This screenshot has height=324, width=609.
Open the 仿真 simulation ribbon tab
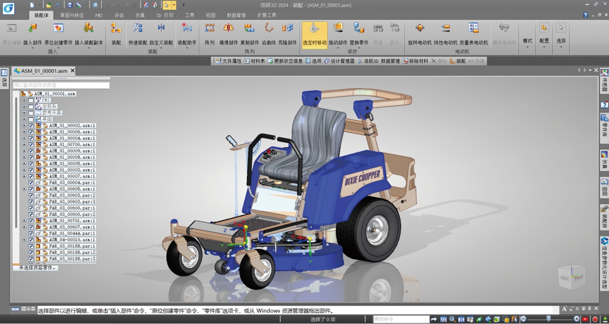point(140,15)
